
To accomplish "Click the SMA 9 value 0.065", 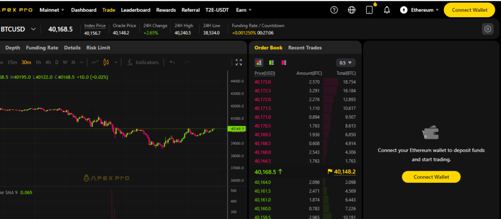I will point(26,193).
